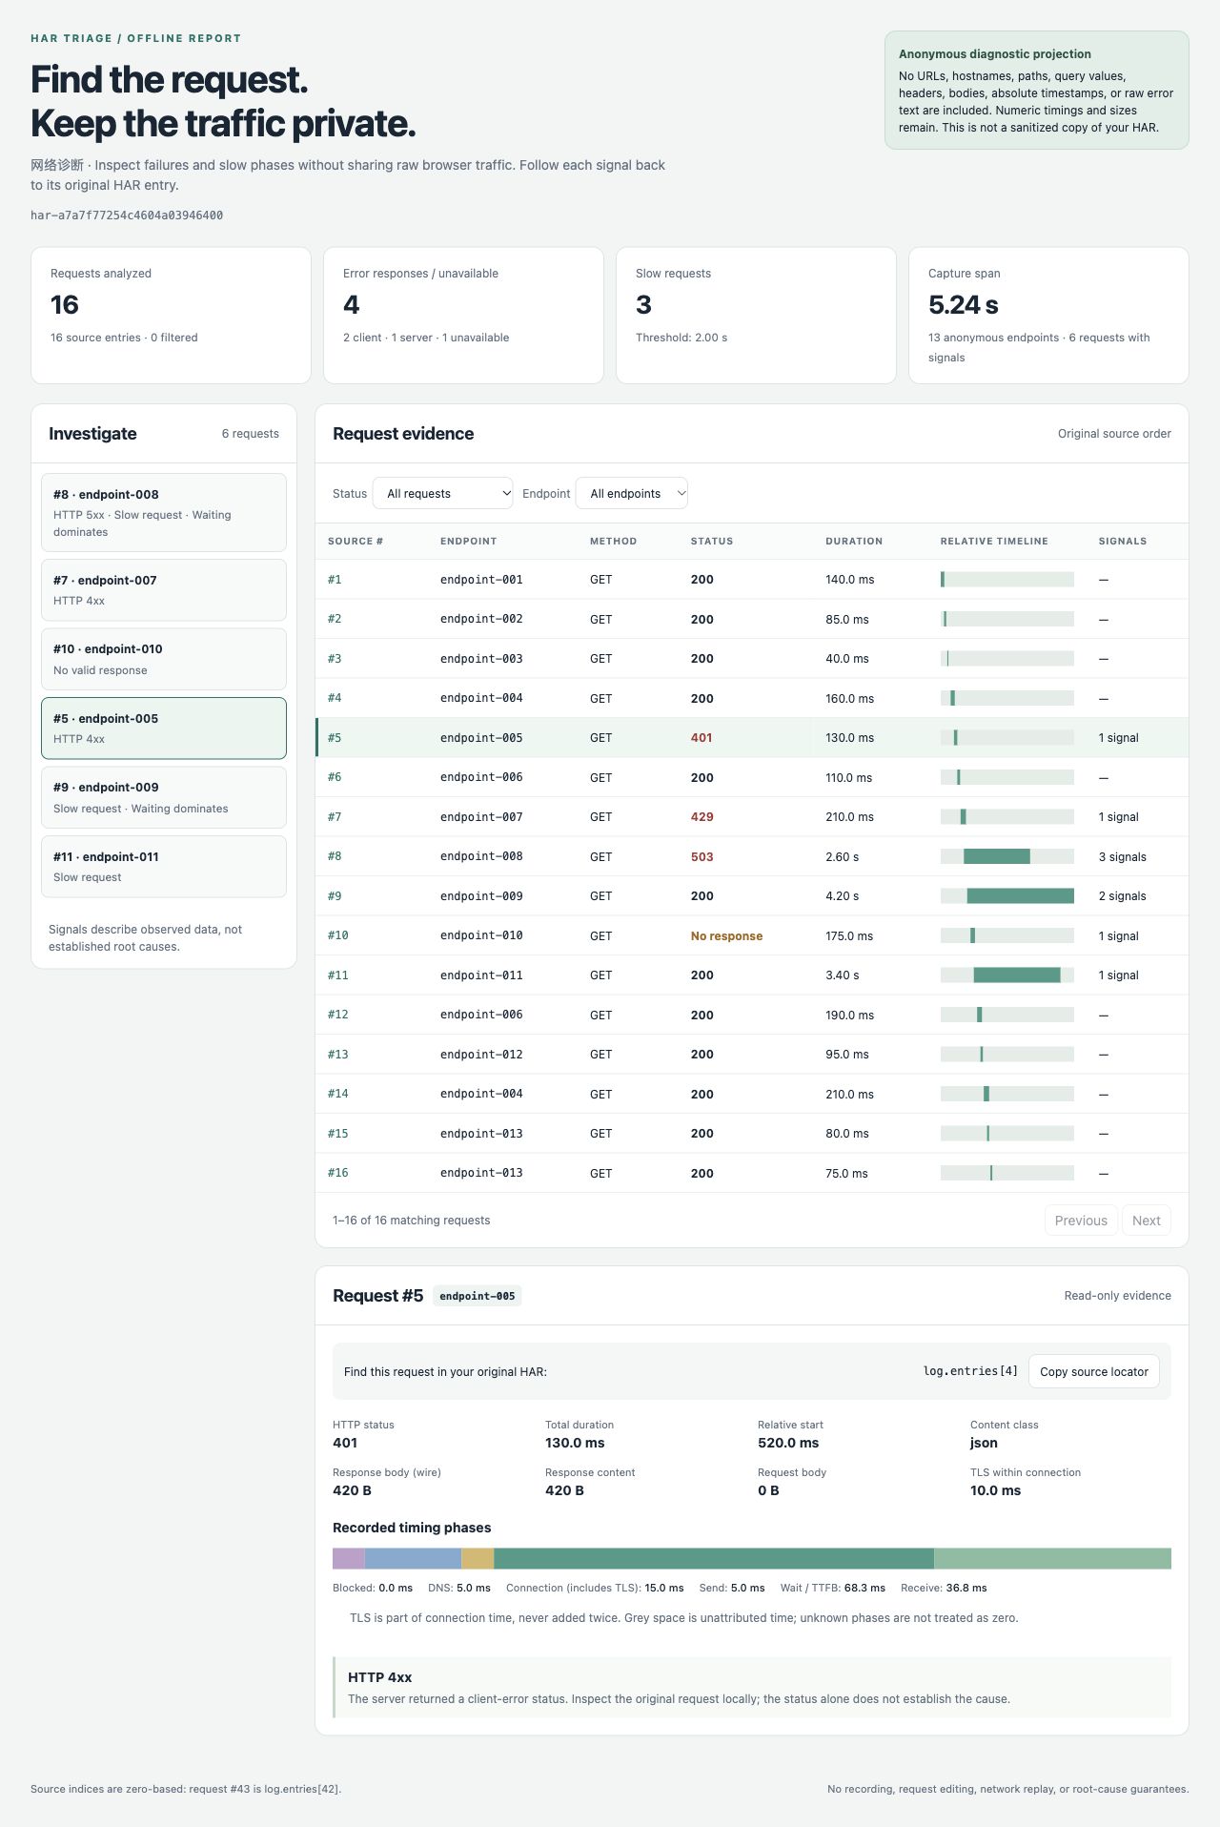
Task: Click the Capture span summary card
Action: (1048, 316)
